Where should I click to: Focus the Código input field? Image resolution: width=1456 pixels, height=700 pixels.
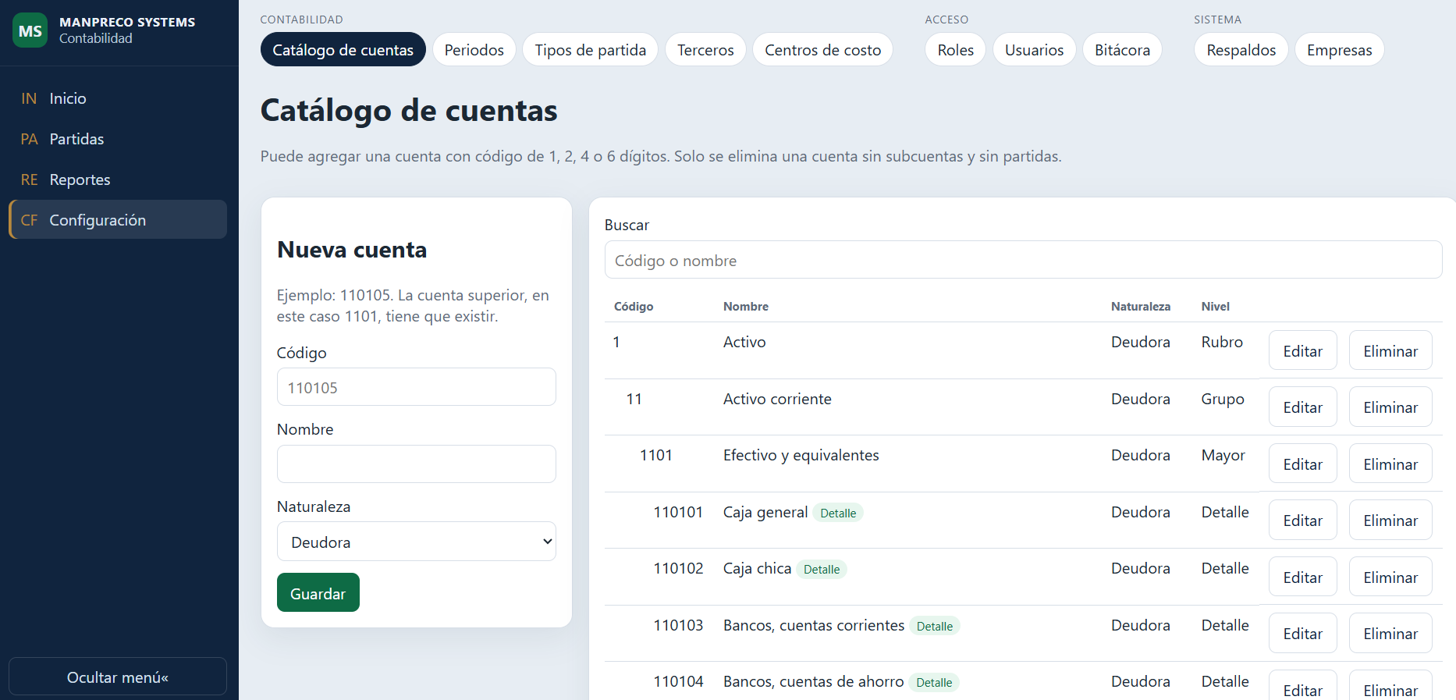(x=417, y=387)
